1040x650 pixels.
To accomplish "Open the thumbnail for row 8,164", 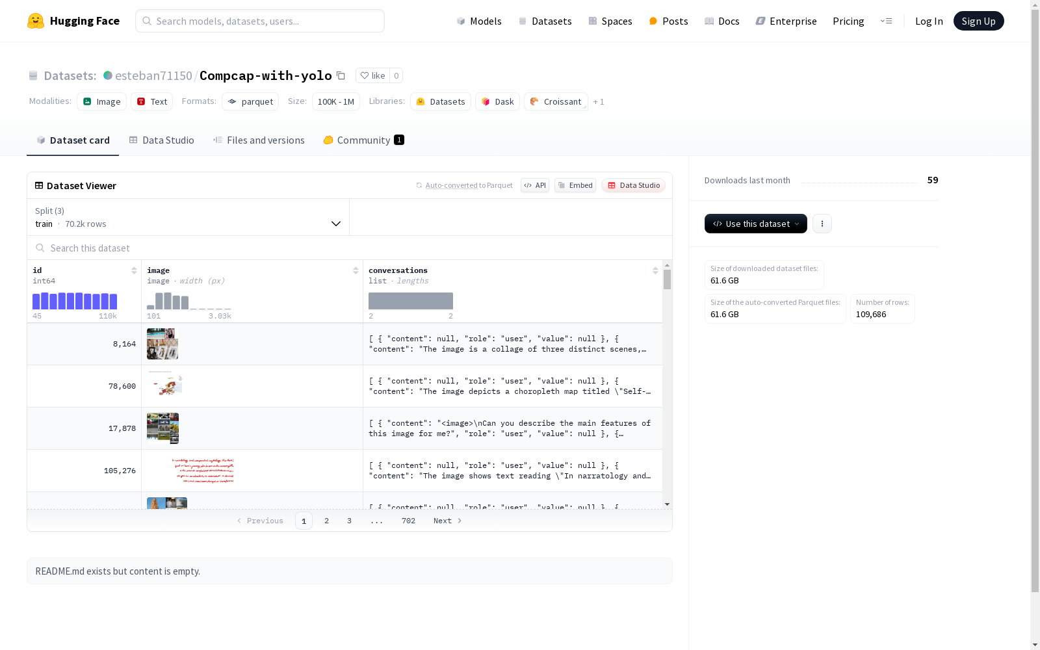I will tap(162, 344).
